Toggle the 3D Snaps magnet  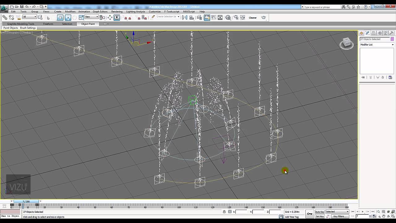coord(126,18)
